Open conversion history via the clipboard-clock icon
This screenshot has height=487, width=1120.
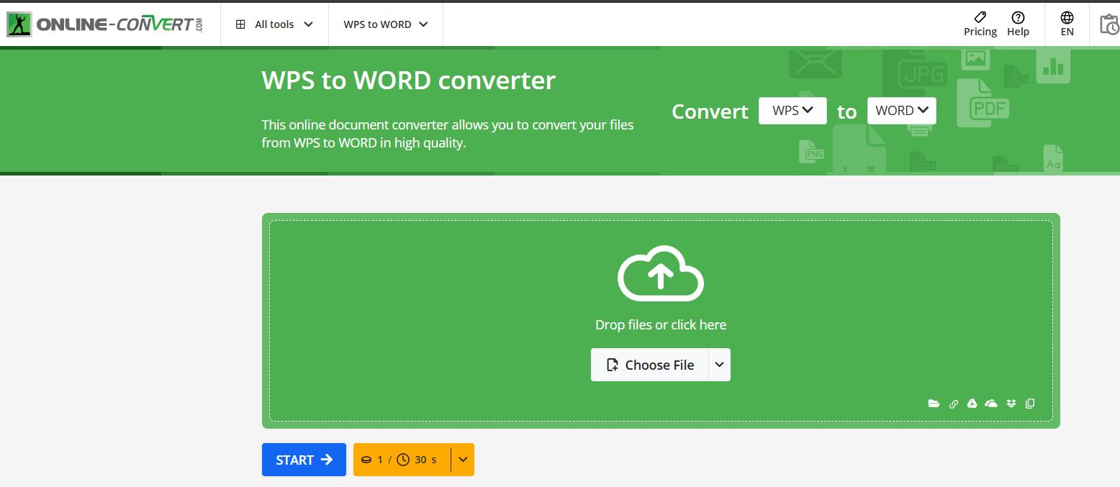[x=1108, y=24]
